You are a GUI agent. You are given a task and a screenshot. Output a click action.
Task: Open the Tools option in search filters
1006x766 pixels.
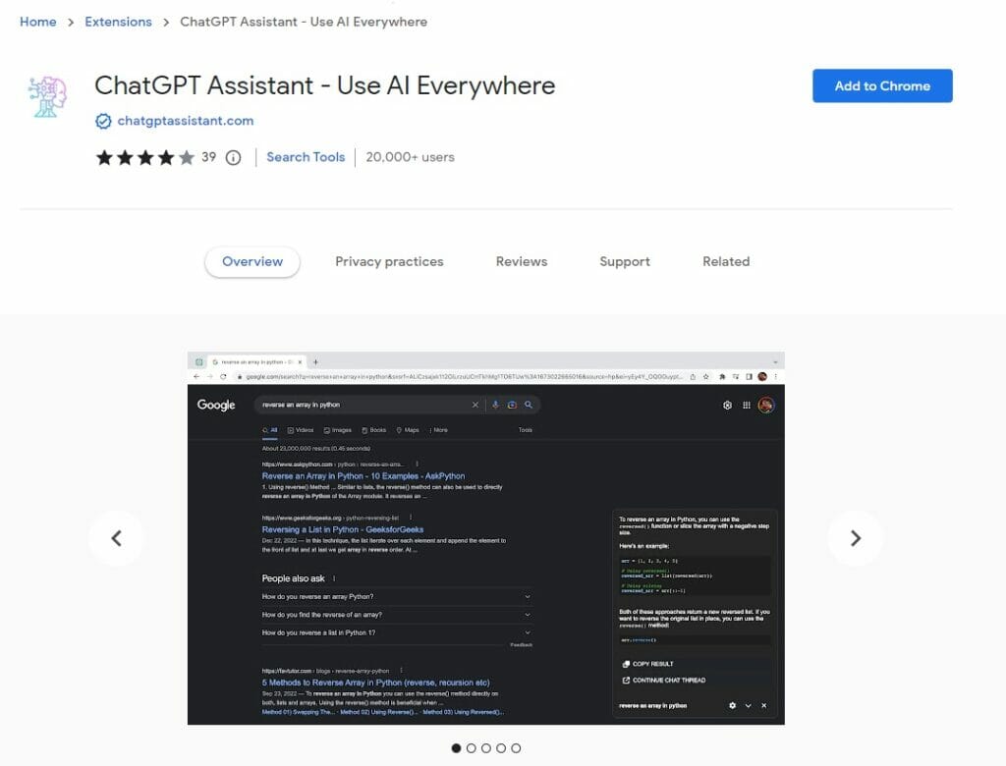(526, 430)
